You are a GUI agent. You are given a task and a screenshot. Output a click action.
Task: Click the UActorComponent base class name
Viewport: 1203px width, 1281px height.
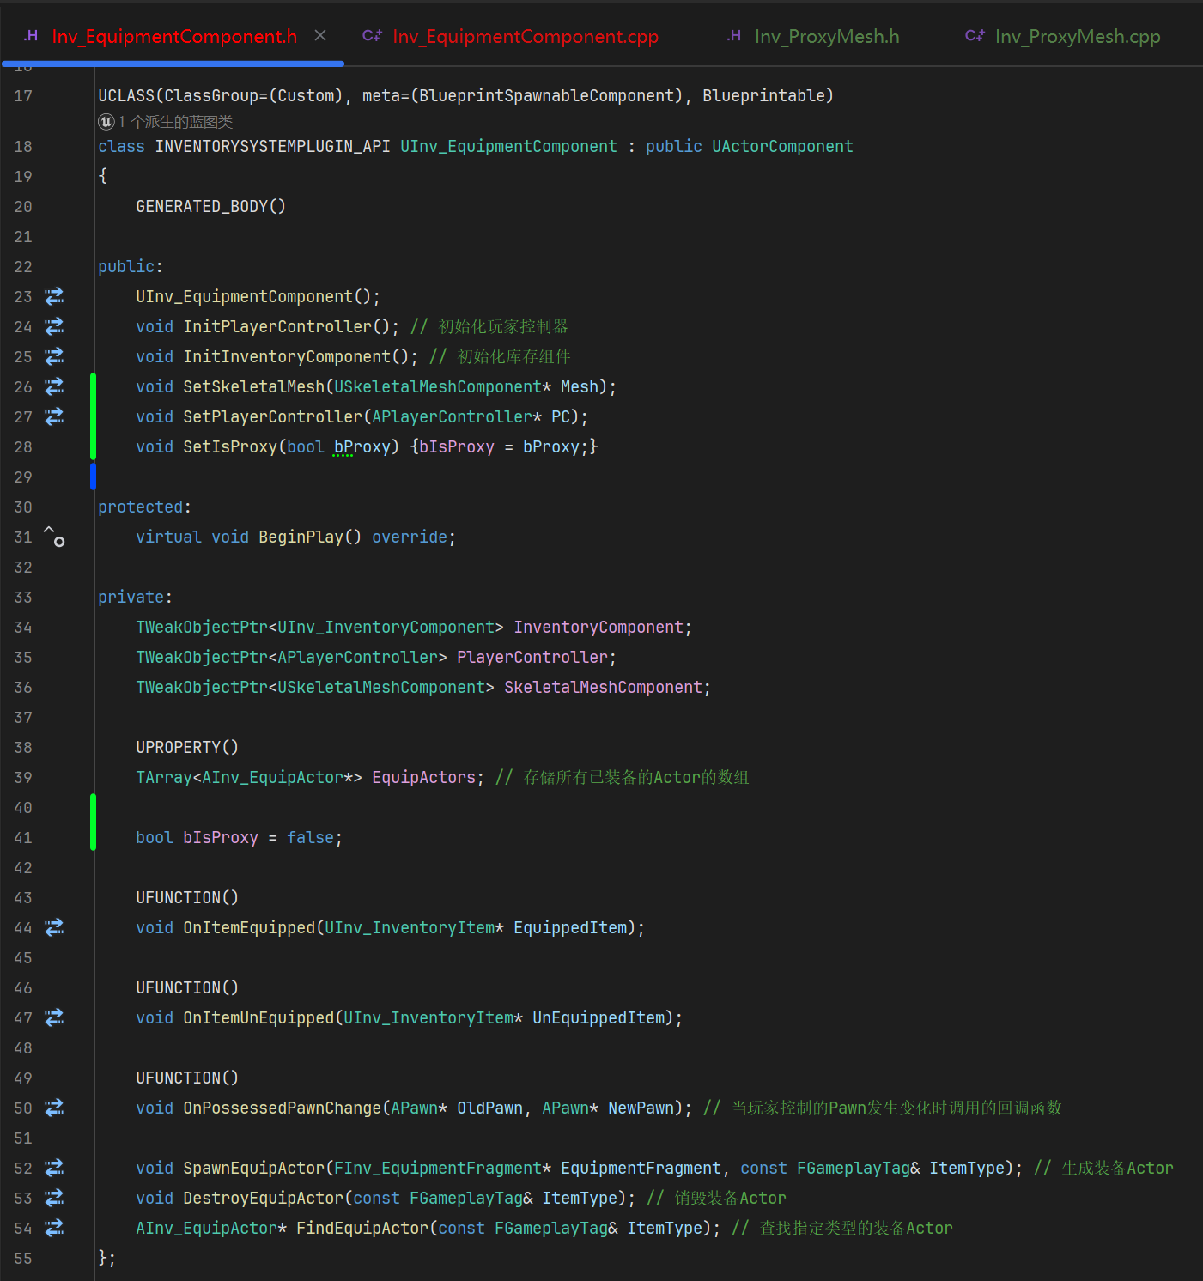tap(782, 146)
